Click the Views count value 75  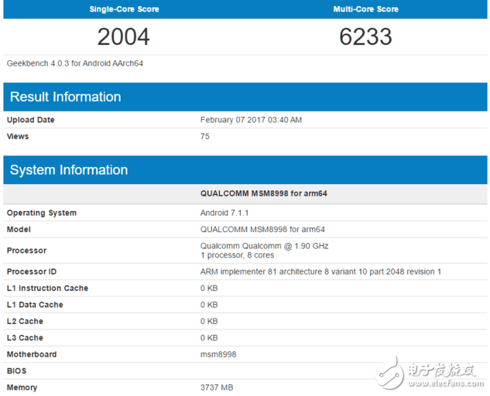(205, 136)
